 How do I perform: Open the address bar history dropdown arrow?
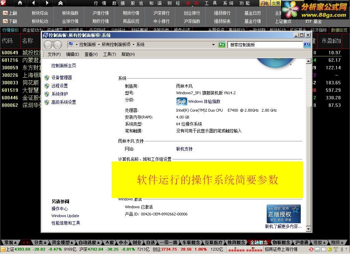click(x=213, y=45)
